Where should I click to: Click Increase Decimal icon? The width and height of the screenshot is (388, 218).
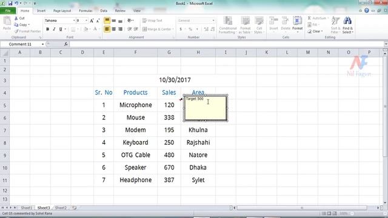point(206,29)
